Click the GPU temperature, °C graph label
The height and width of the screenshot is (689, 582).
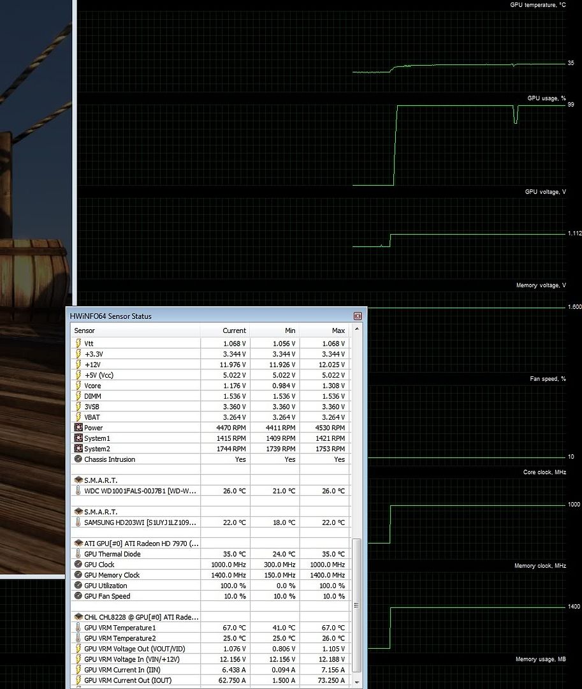point(537,5)
